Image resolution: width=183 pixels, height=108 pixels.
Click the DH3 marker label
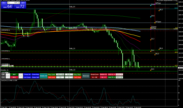(x=153, y=16)
